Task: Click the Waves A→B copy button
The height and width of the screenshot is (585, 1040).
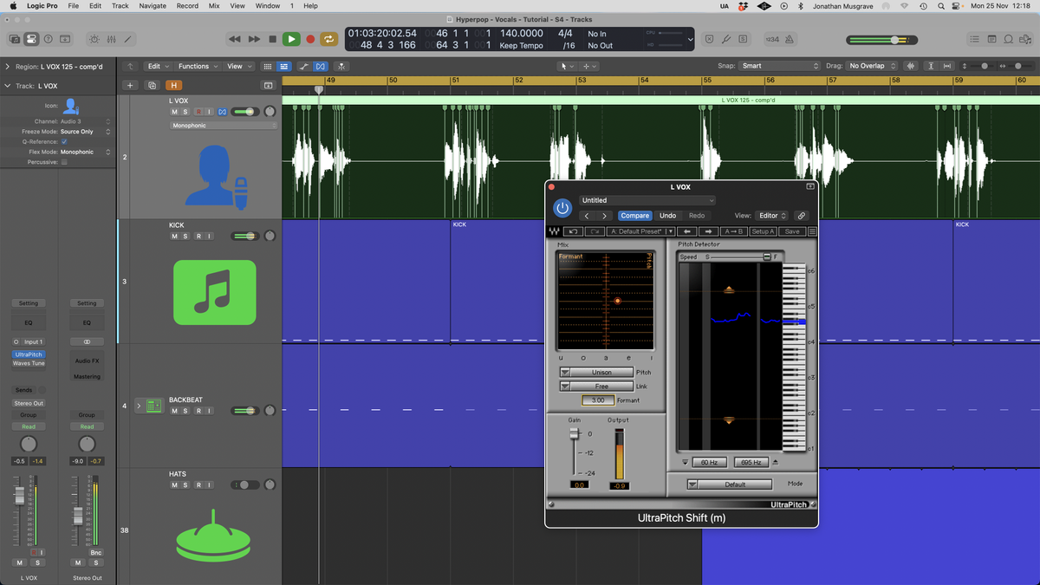Action: (735, 231)
